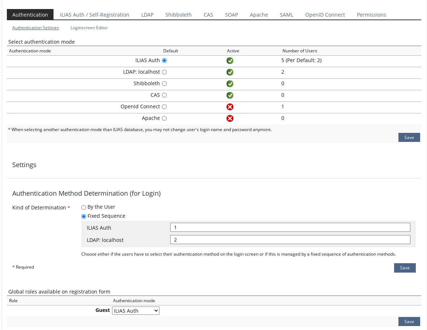The height and width of the screenshot is (330, 427).
Task: Open the Loginscreen Editor sub-tab
Action: click(89, 28)
